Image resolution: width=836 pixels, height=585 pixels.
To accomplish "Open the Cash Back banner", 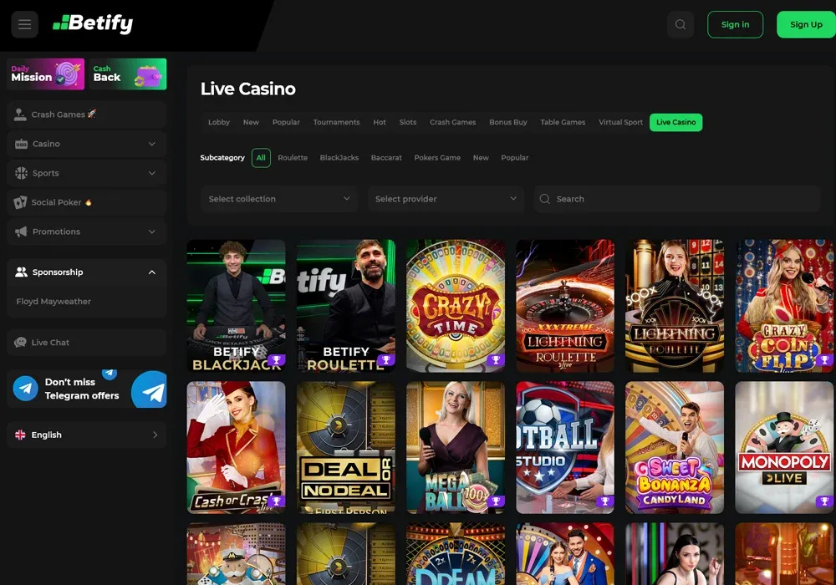I will coord(129,74).
